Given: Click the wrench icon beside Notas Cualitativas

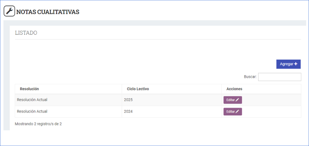Looking at the screenshot, I should pos(9,11).
